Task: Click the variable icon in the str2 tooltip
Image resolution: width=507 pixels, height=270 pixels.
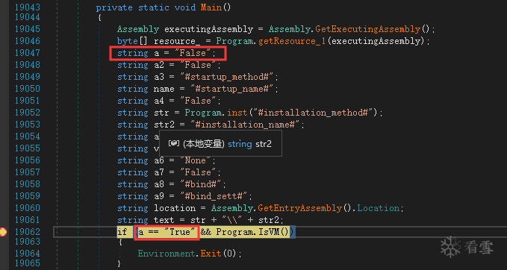Action: [174, 143]
